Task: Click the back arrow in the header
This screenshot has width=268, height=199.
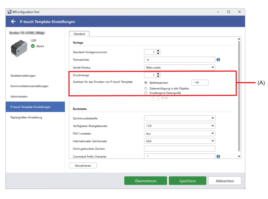Action: pyautogui.click(x=13, y=22)
